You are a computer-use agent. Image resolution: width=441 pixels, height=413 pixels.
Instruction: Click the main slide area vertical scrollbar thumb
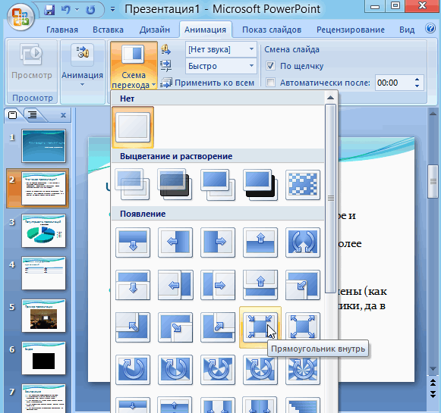click(433, 182)
